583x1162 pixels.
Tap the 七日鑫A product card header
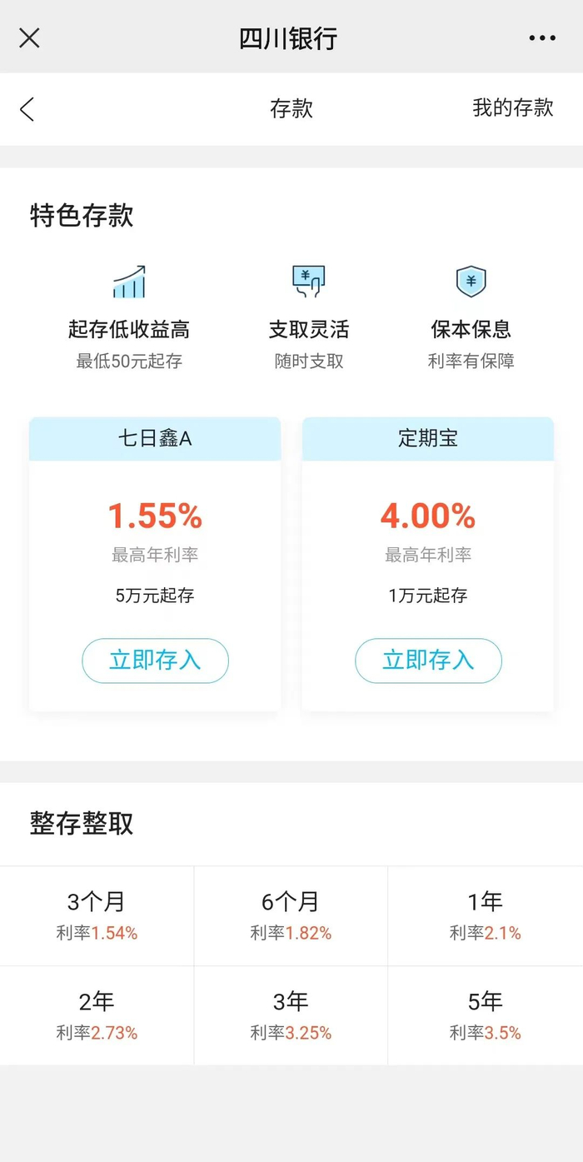155,438
